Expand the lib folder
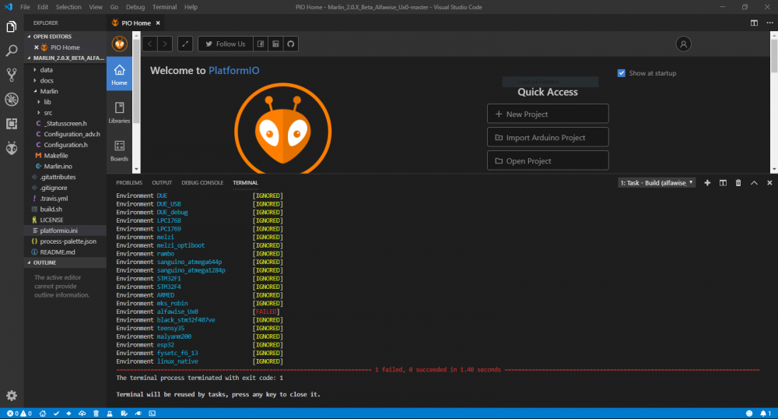The width and height of the screenshot is (778, 419). pos(65,102)
